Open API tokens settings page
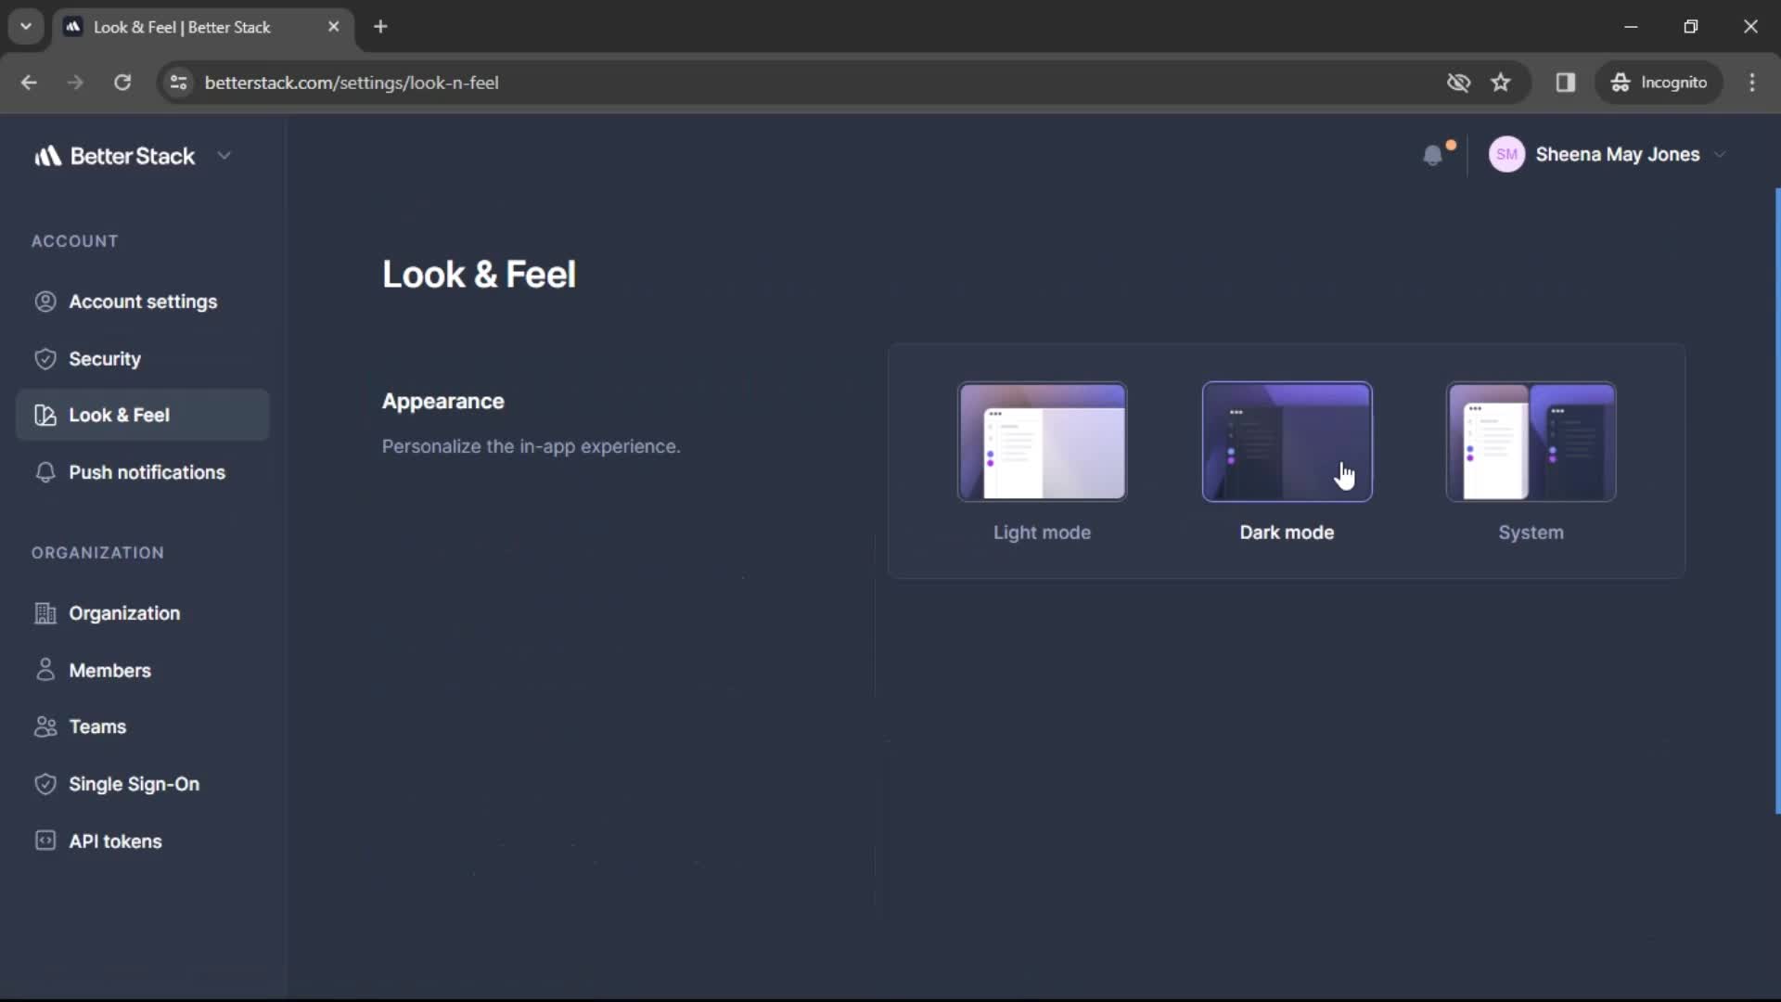Screen dimensions: 1781x1002 click(x=115, y=841)
